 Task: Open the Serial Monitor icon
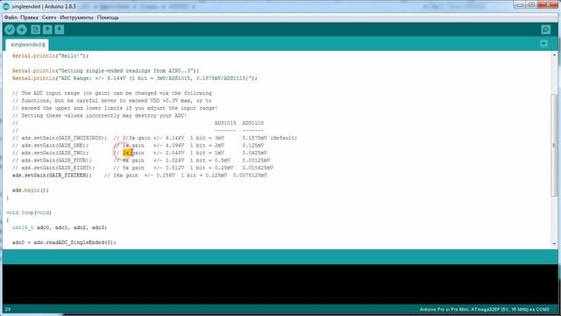[545, 30]
